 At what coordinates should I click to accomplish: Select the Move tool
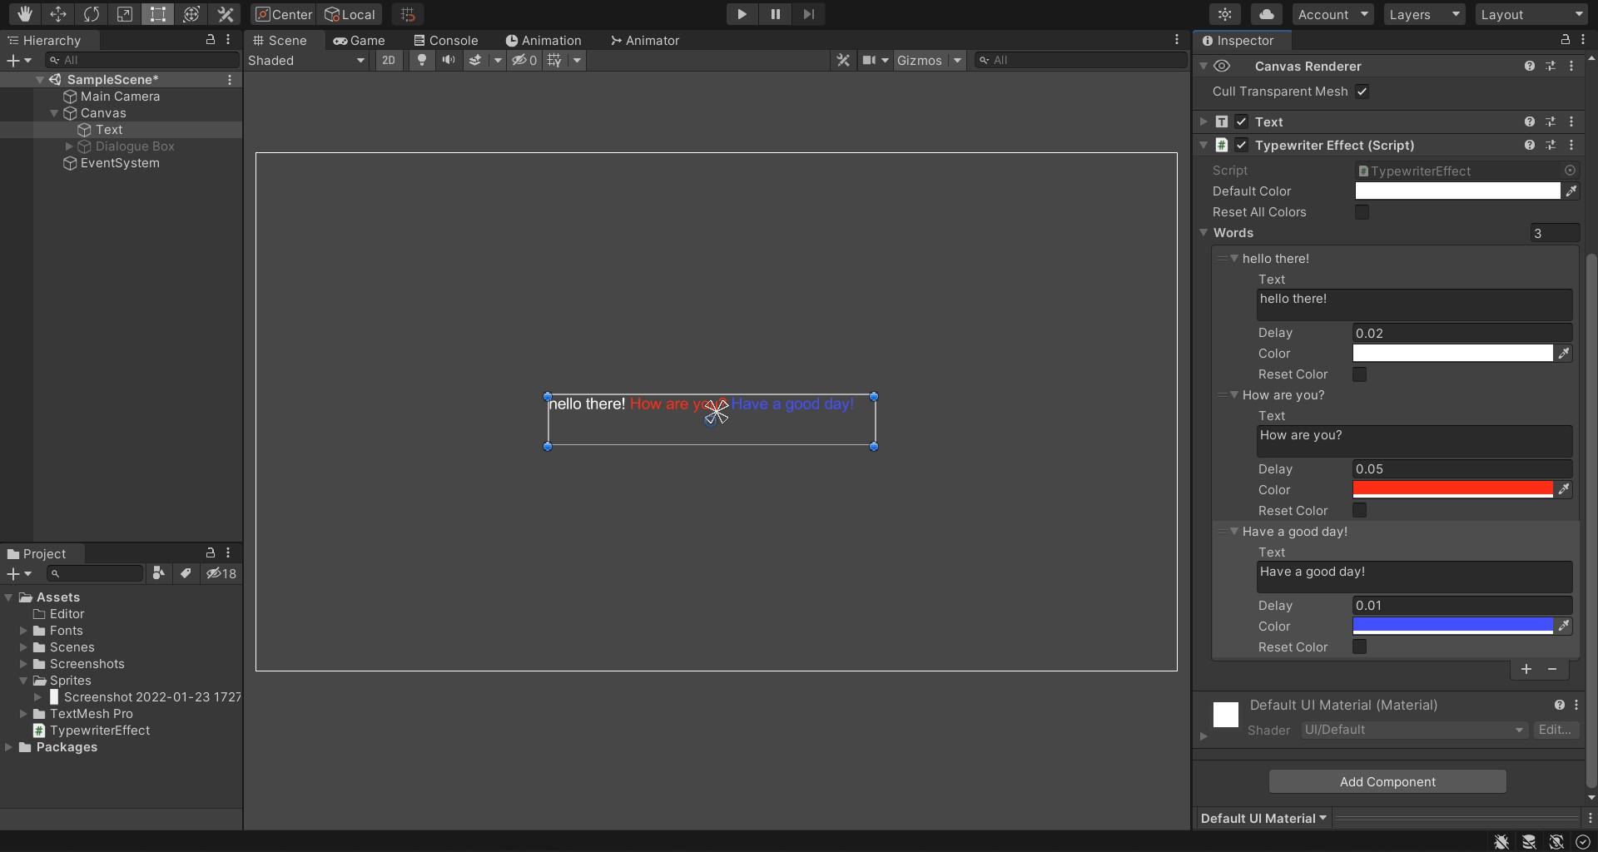[58, 14]
